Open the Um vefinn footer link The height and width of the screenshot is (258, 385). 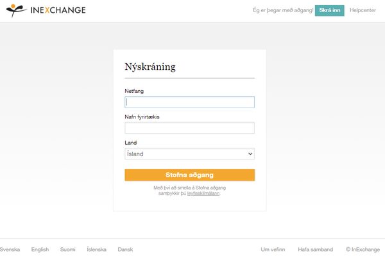click(273, 249)
